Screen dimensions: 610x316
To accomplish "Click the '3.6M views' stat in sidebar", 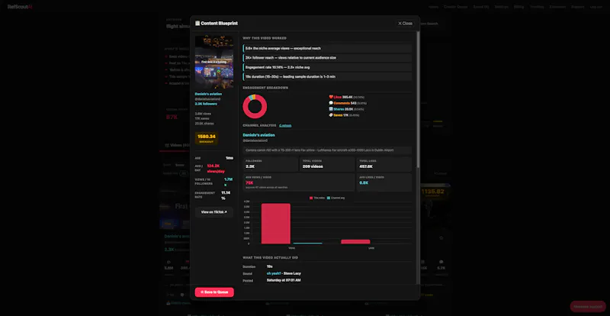I will click(203, 114).
